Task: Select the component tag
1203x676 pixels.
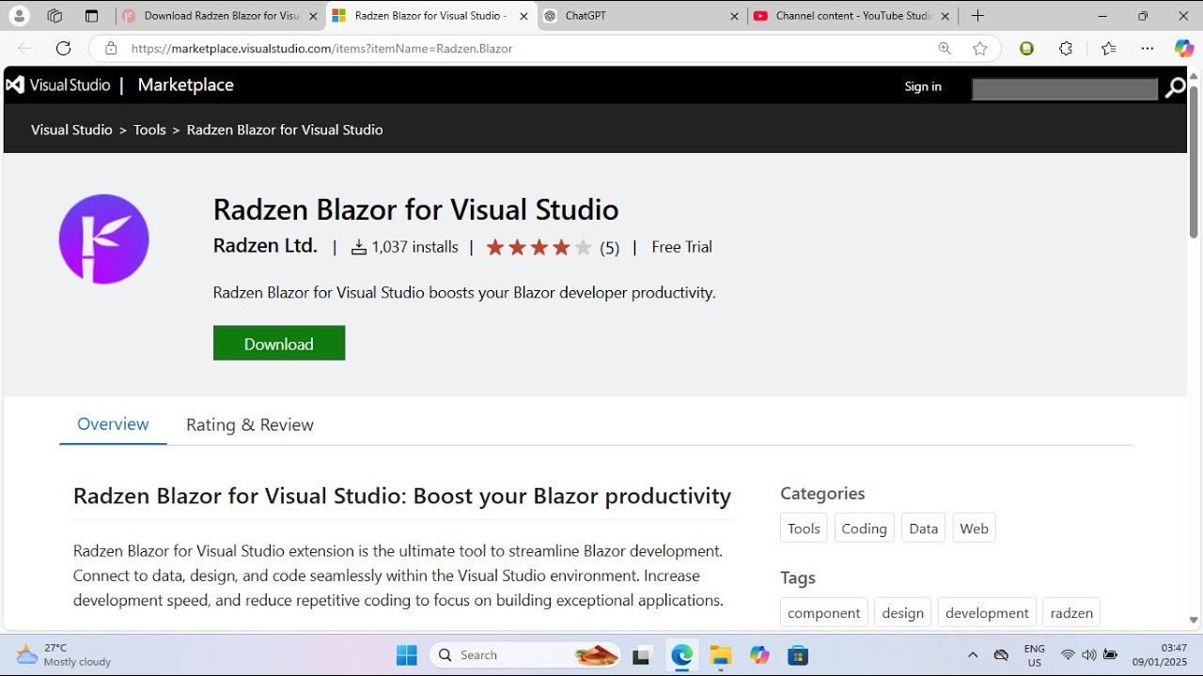Action: (x=824, y=613)
